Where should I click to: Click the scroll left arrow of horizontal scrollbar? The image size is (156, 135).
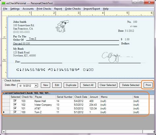[x=4, y=132]
